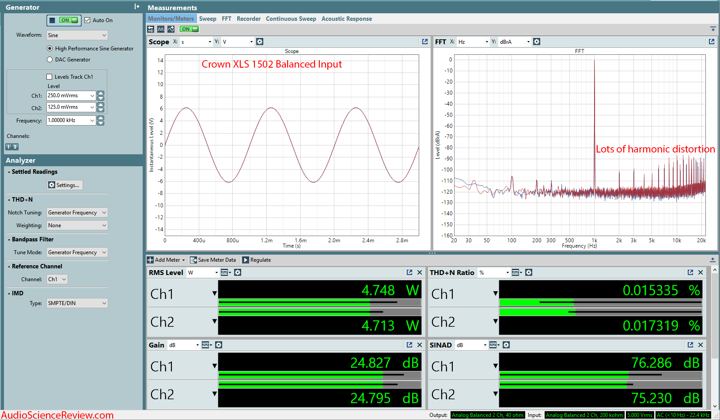This screenshot has width=720, height=420.
Task: Switch to Acoustic Response tab
Action: pyautogui.click(x=347, y=19)
